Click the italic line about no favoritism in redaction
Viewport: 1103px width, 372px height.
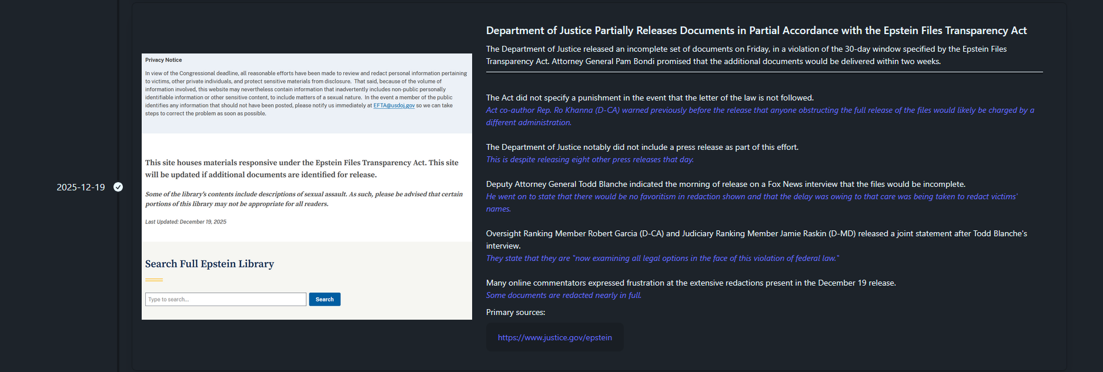[x=751, y=203]
